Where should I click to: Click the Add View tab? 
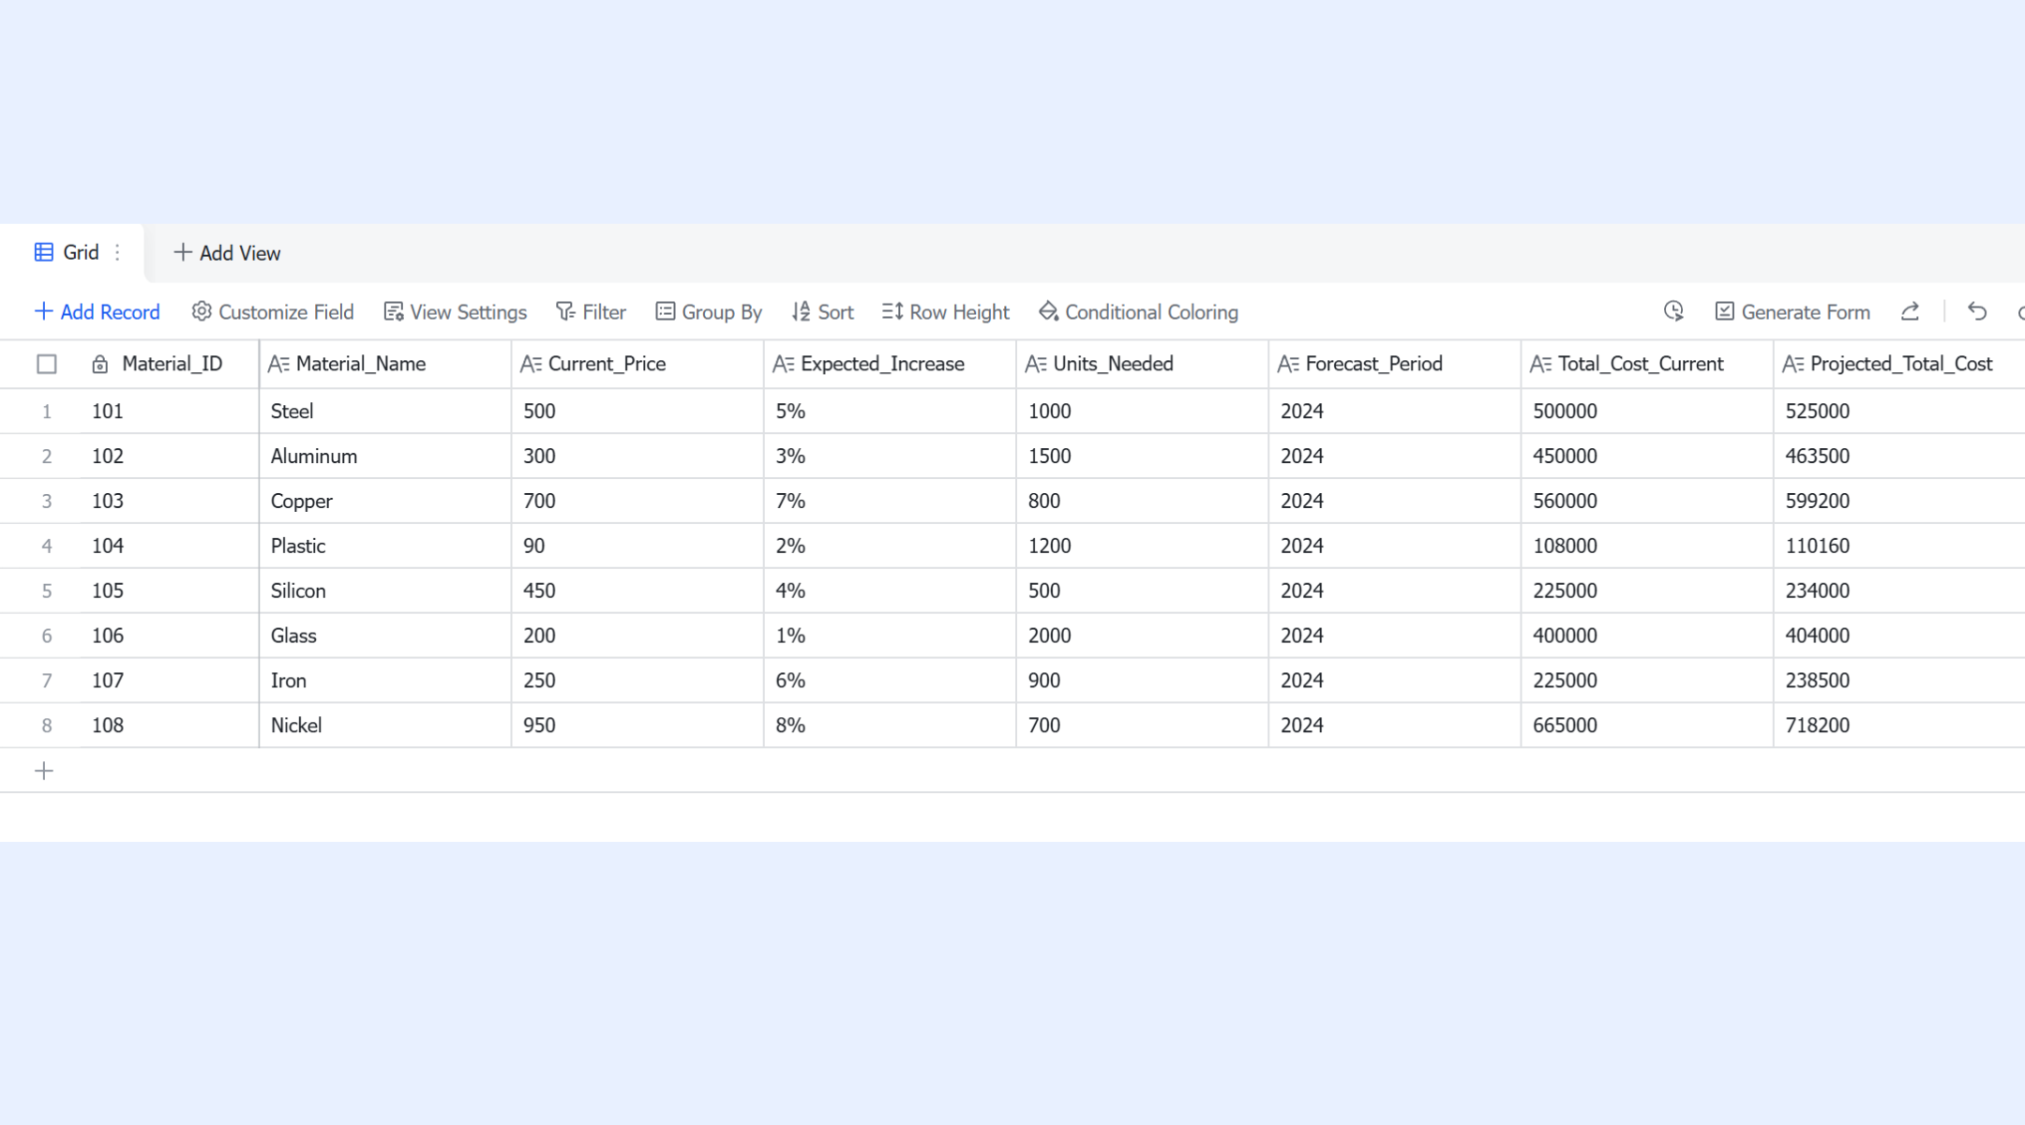click(227, 252)
